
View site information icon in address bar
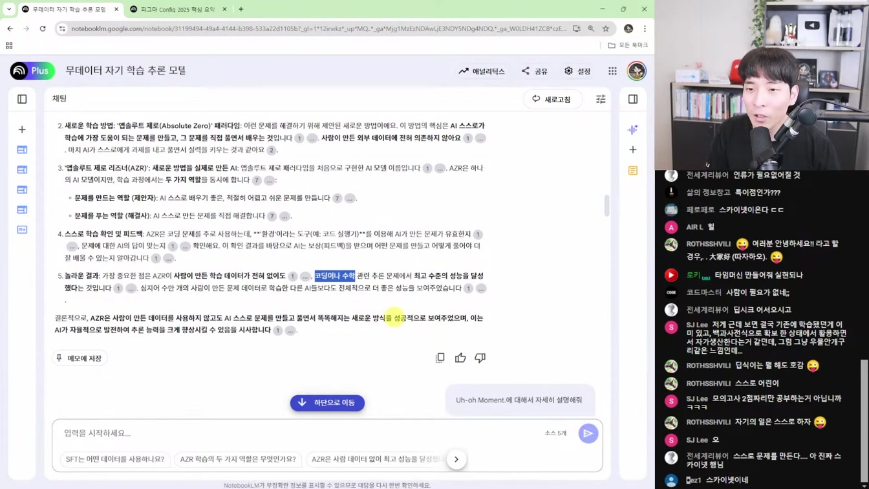(x=62, y=28)
